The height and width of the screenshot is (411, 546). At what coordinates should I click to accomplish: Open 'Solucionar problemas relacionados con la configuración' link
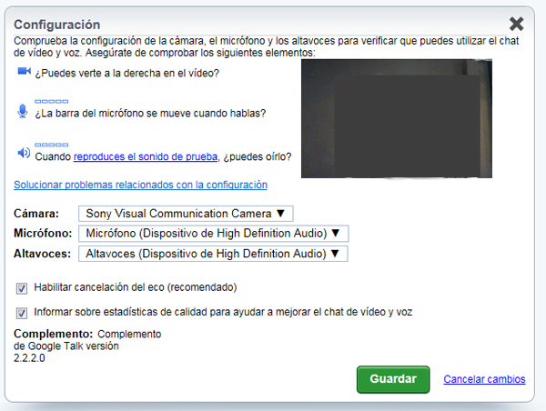tap(140, 185)
